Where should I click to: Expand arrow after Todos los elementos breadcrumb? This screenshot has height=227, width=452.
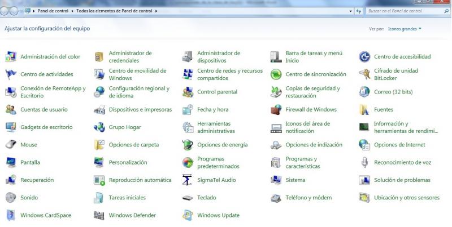(x=157, y=11)
